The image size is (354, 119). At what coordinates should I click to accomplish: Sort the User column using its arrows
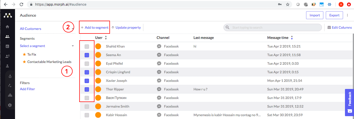tap(106, 38)
